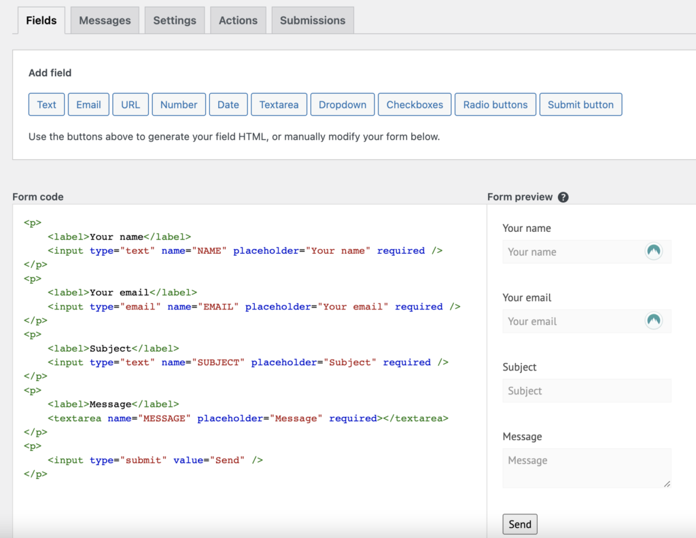Image resolution: width=696 pixels, height=538 pixels.
Task: Place cursor on the submit input code line
Action: pos(156,460)
